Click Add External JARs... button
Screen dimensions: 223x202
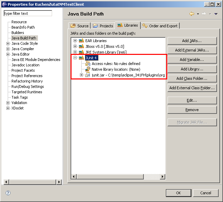[192, 50]
